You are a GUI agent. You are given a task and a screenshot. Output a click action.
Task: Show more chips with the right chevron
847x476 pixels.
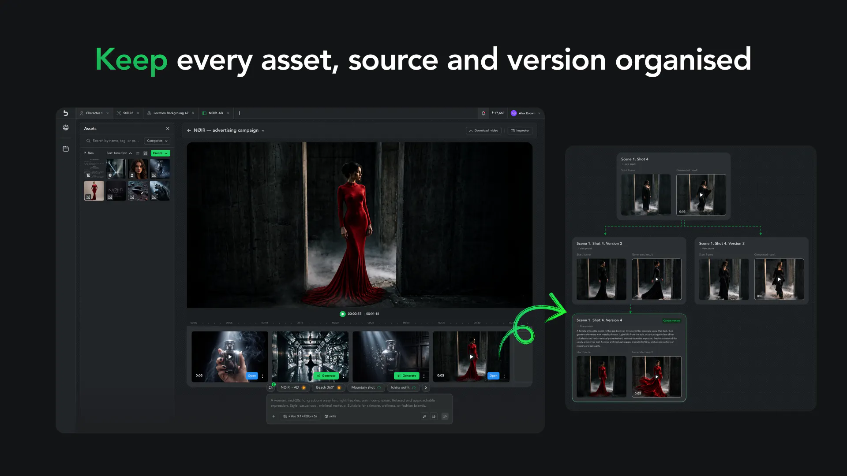pos(426,388)
